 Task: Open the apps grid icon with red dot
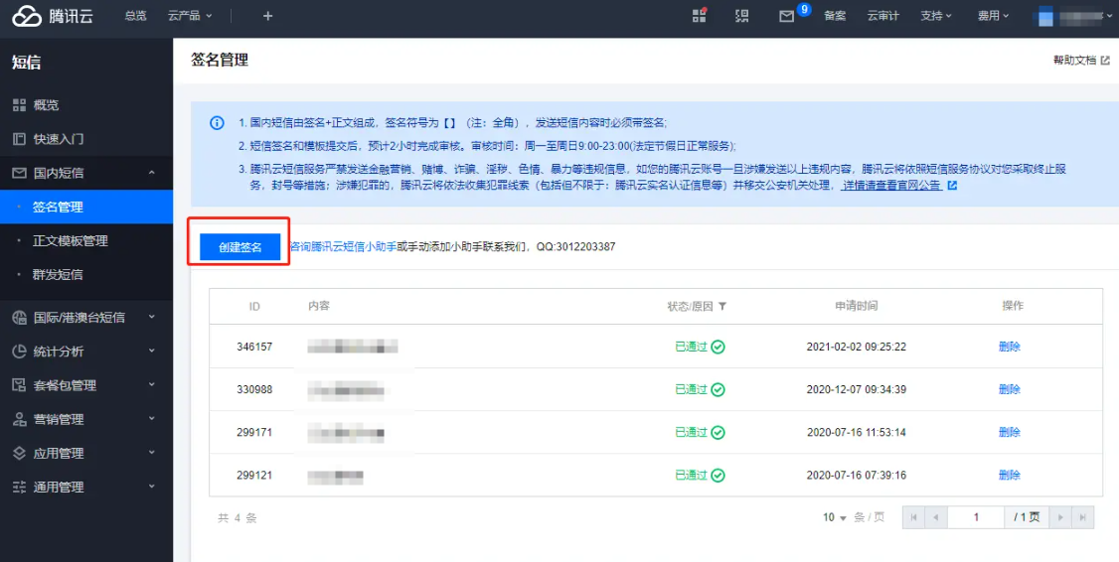699,16
